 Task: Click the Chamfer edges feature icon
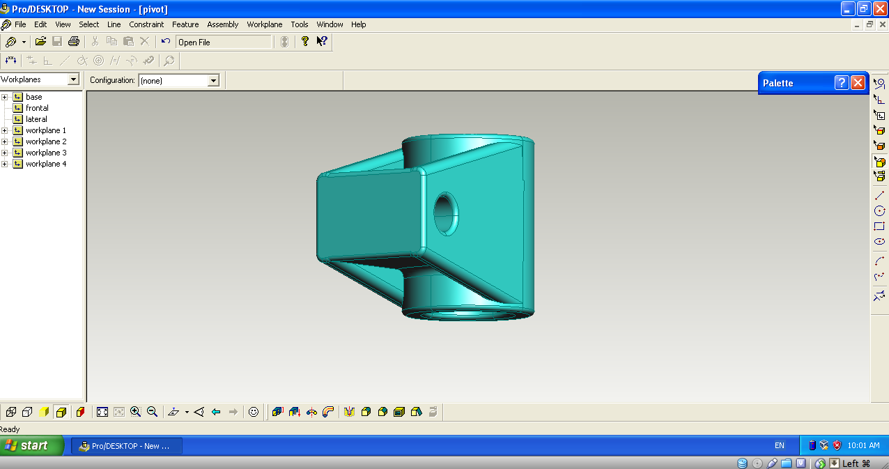(382, 412)
